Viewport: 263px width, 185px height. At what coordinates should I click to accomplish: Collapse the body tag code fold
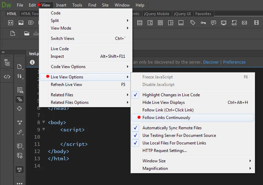pyautogui.click(x=44, y=122)
